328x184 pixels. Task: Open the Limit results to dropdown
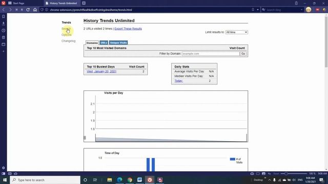237,32
